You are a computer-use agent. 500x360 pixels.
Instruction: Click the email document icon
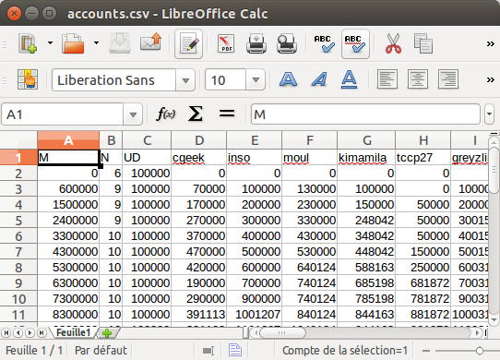click(150, 42)
